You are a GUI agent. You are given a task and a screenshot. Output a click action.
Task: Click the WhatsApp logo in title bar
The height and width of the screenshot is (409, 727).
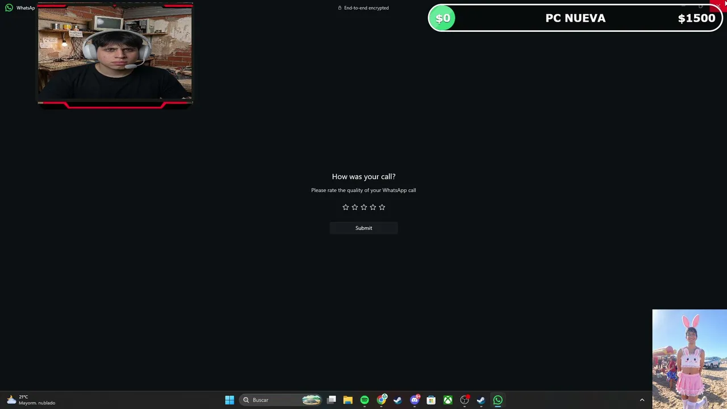click(x=9, y=8)
